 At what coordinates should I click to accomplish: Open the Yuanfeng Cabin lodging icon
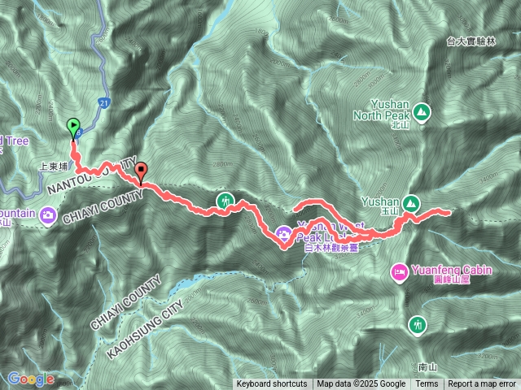point(400,273)
